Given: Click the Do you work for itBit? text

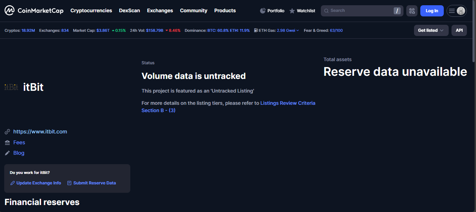Looking at the screenshot, I should 30,173.
